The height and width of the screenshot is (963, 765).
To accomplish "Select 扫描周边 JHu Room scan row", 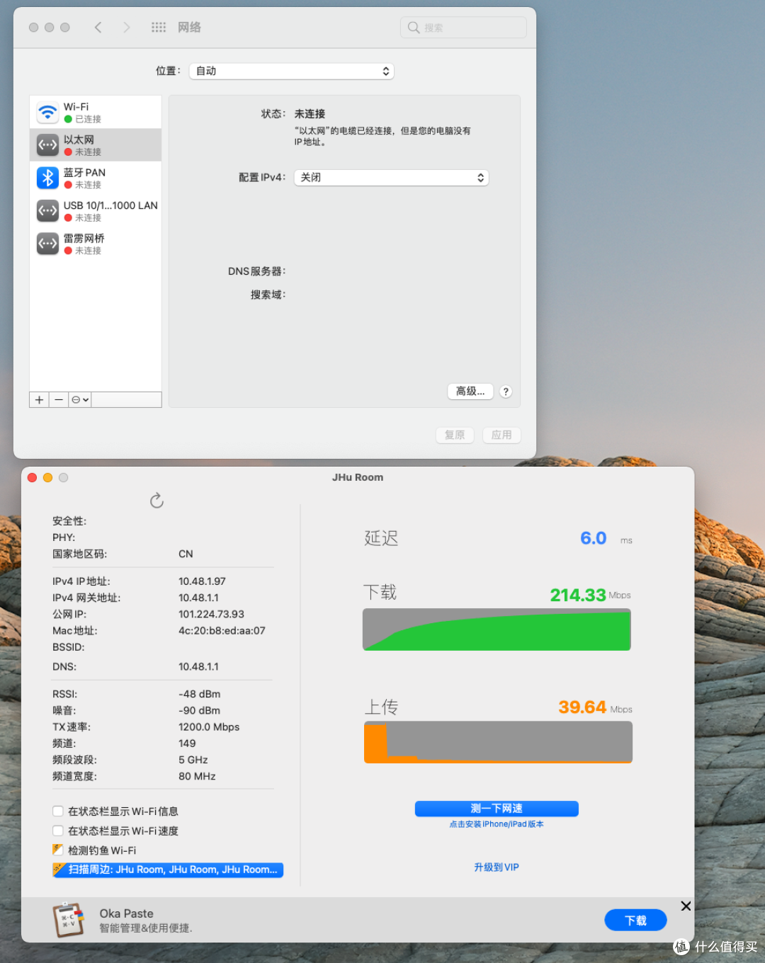I will (168, 870).
